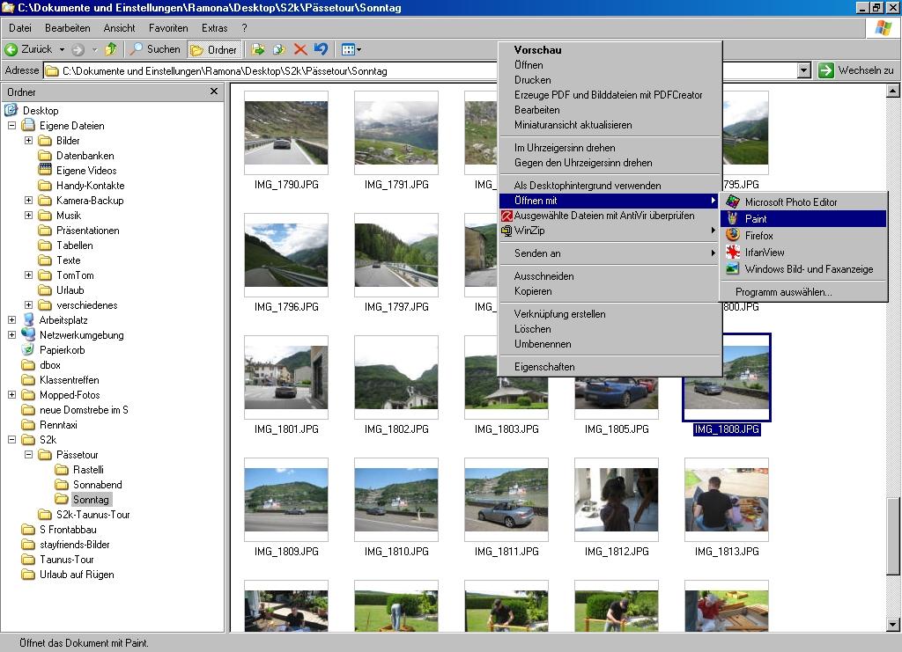The height and width of the screenshot is (652, 902).
Task: Click the Suchen search button
Action: (x=155, y=49)
